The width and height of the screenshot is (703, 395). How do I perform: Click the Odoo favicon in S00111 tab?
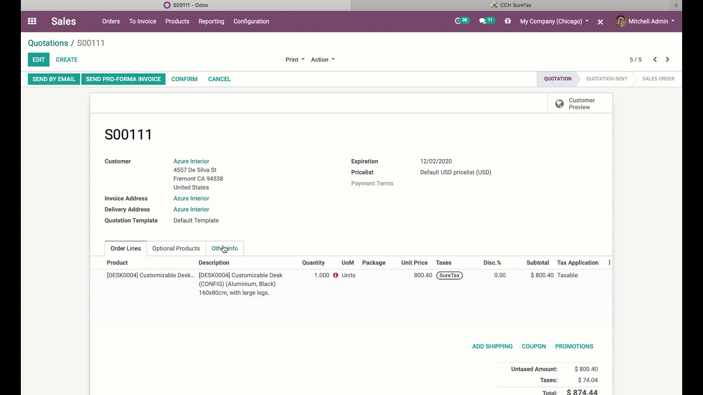tap(167, 5)
